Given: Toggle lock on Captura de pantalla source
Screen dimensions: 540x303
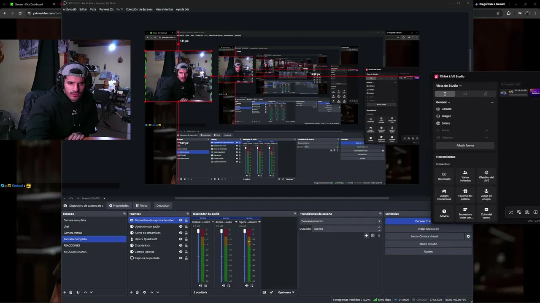Looking at the screenshot, I should [x=186, y=258].
